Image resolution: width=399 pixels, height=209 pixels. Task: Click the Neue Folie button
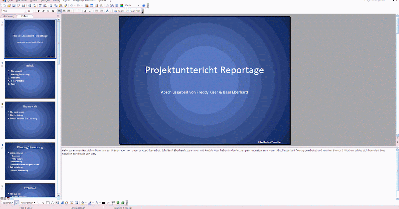pos(133,11)
